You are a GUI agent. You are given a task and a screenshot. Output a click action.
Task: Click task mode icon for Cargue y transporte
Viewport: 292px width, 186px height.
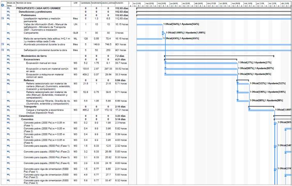(x=9, y=110)
